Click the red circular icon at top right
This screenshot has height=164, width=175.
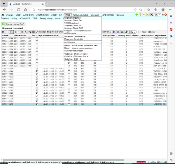(x=166, y=15)
